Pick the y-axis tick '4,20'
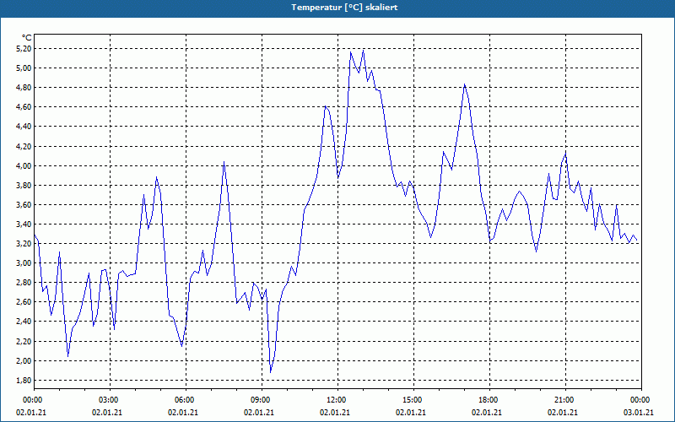Screen dimensions: 675x422 point(24,146)
